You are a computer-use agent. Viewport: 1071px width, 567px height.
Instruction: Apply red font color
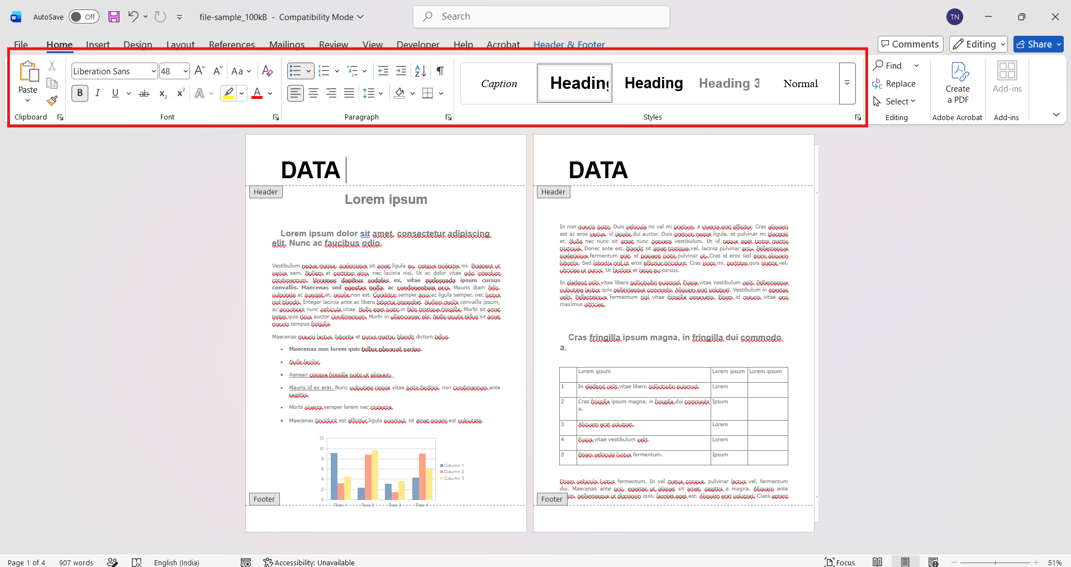[257, 93]
